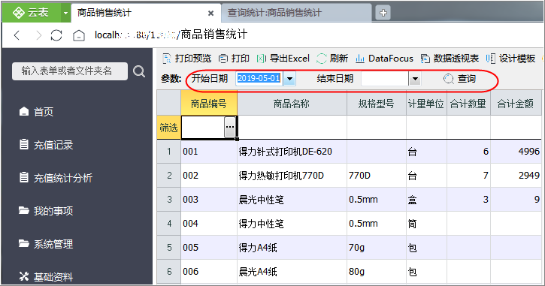The height and width of the screenshot is (286, 545).
Task: Click 设计模板 in the toolbar
Action: 511,59
